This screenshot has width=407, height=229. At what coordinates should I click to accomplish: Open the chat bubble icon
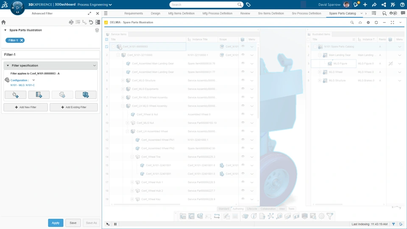403,13
